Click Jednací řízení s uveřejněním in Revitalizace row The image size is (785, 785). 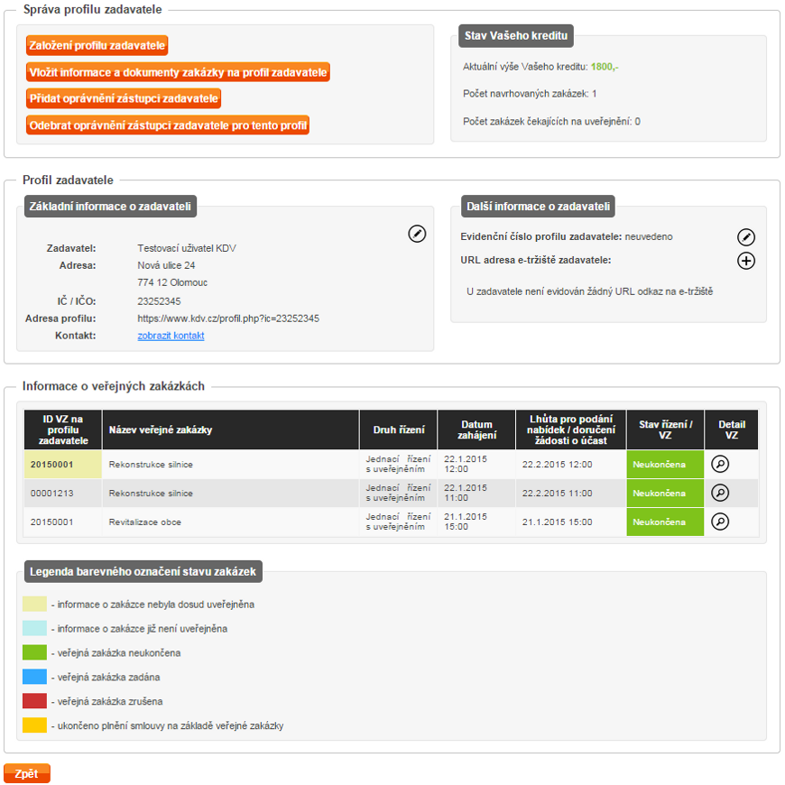click(x=398, y=522)
